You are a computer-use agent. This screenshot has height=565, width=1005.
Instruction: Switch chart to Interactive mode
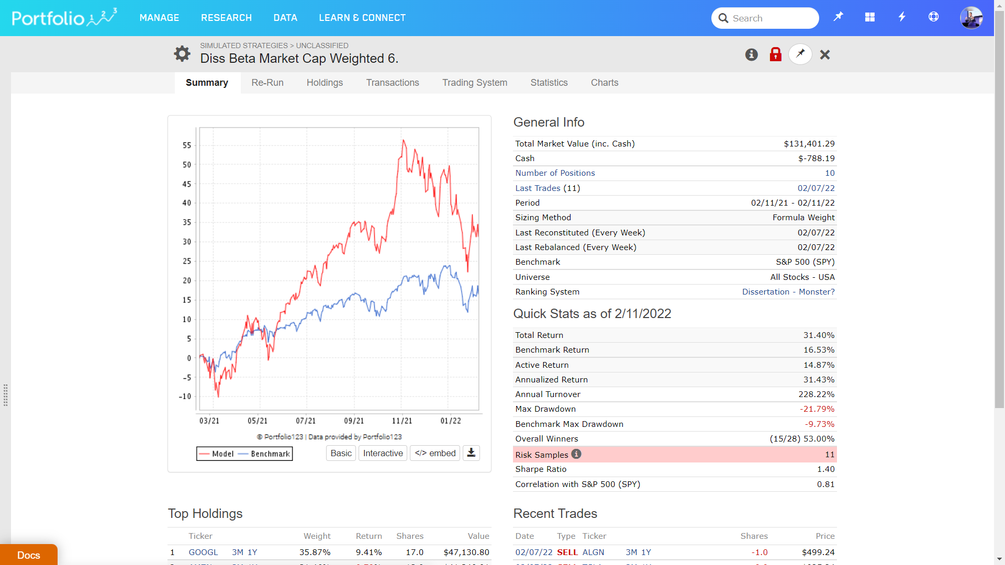pyautogui.click(x=383, y=453)
